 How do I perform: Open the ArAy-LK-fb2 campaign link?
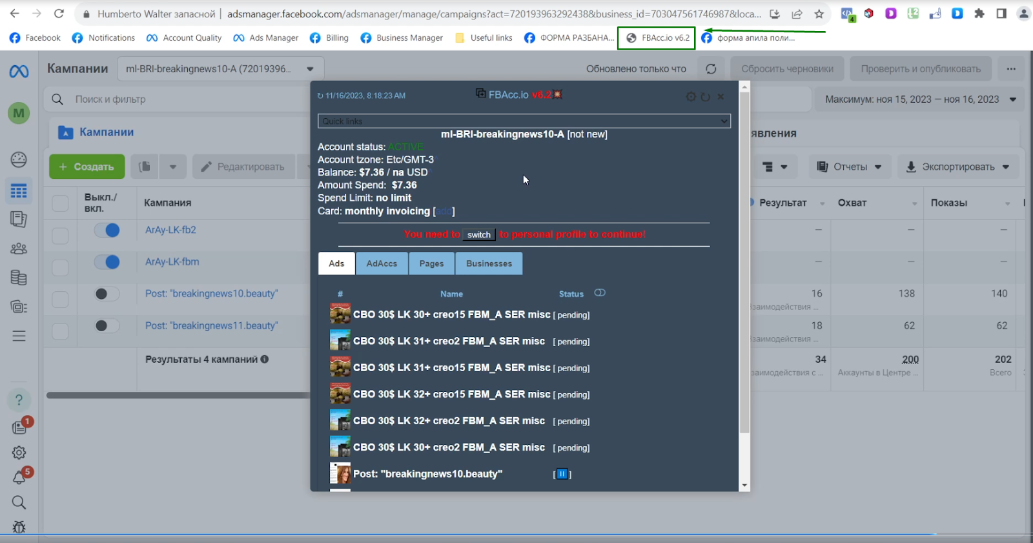tap(170, 230)
